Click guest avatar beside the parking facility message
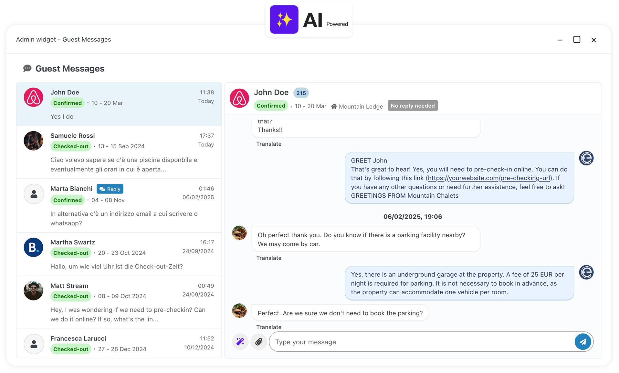This screenshot has height=373, width=619. point(239,233)
